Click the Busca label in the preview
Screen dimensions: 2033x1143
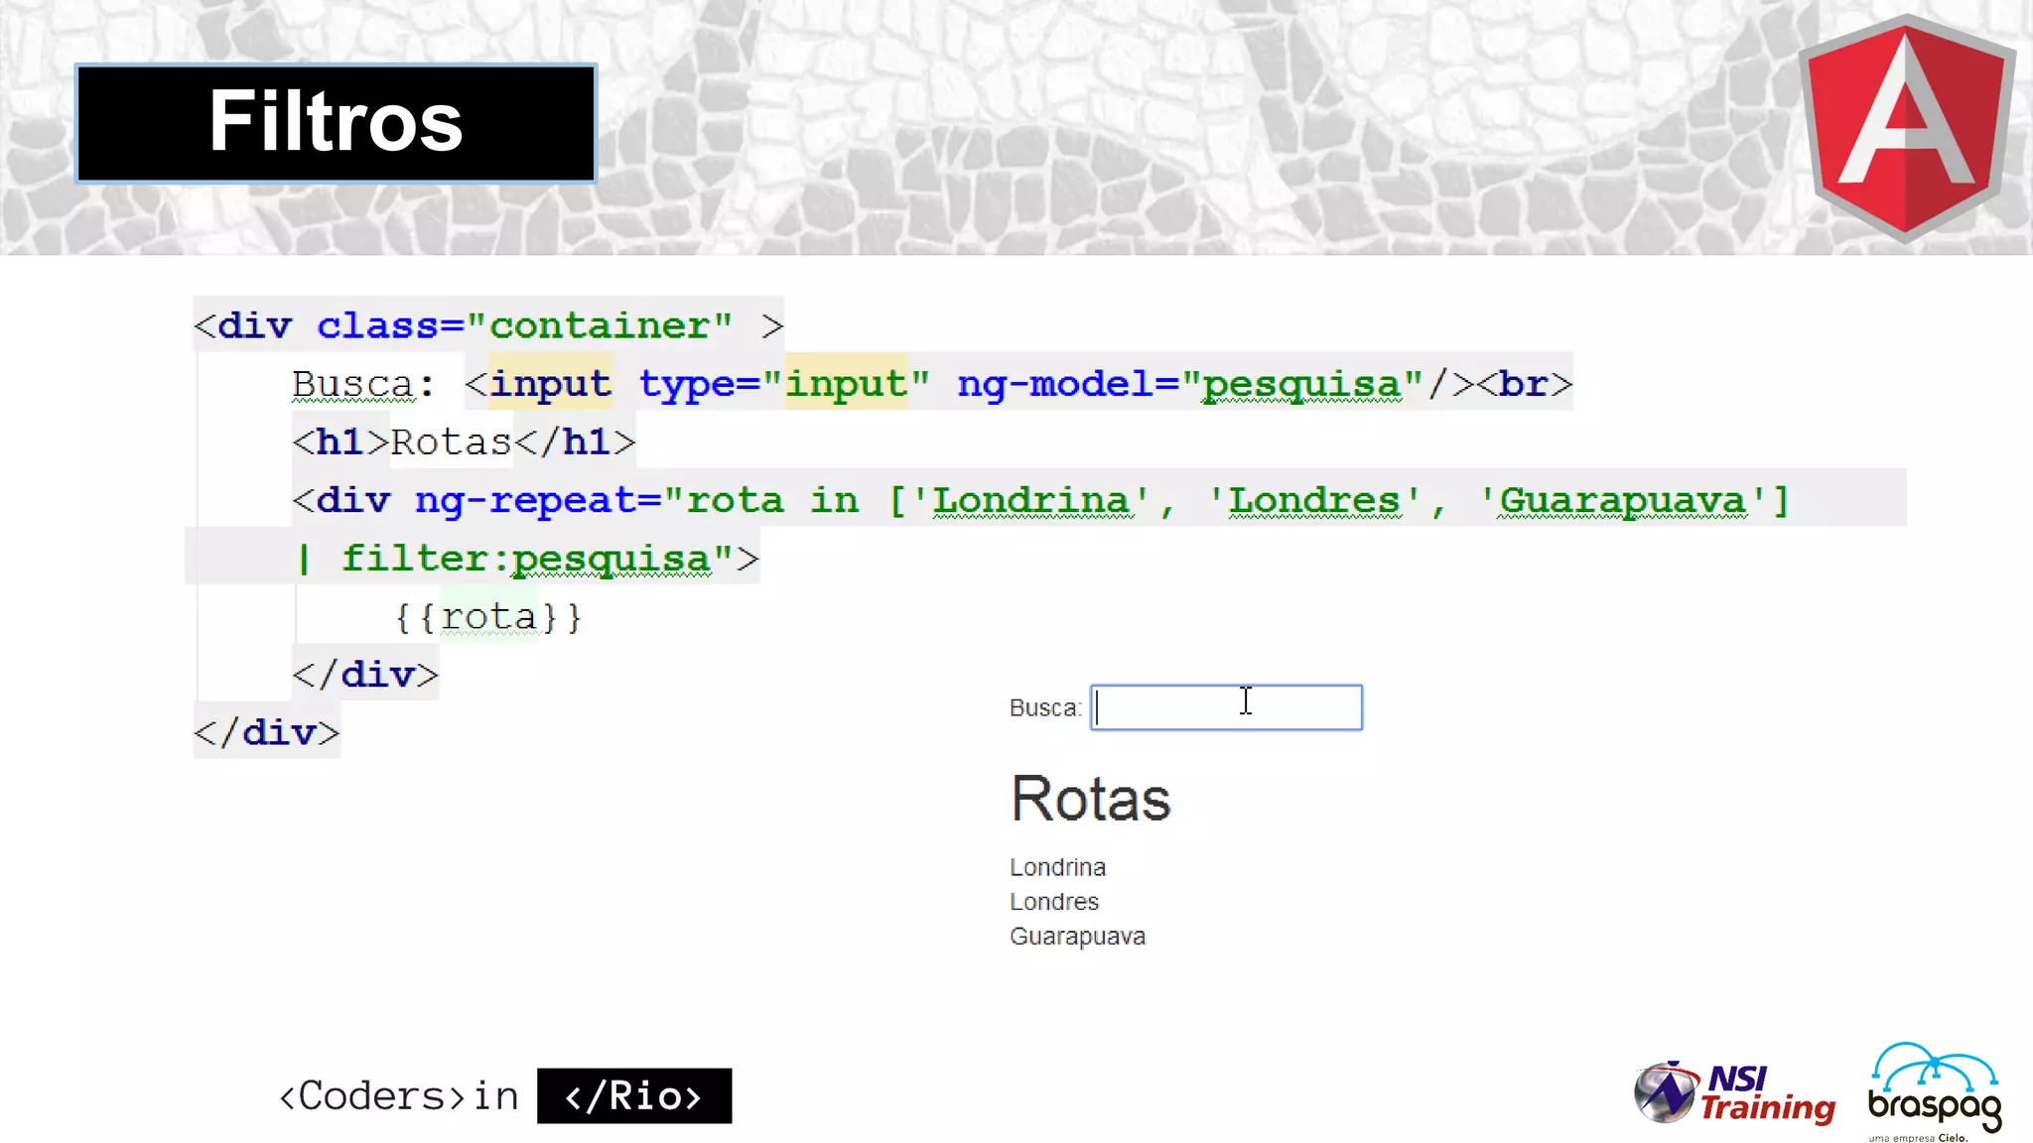(1044, 708)
